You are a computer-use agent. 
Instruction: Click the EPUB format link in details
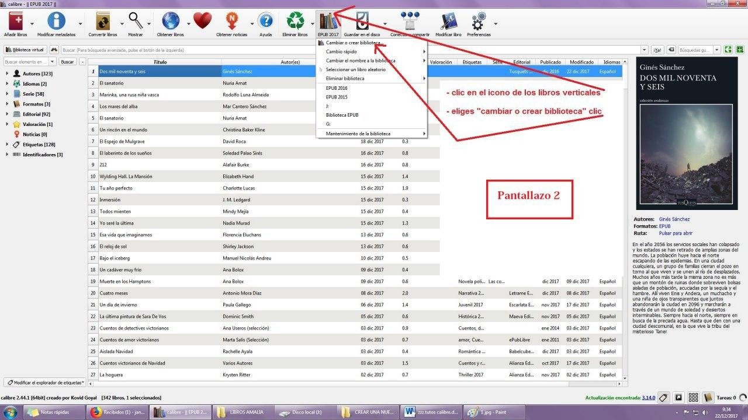[x=665, y=226]
